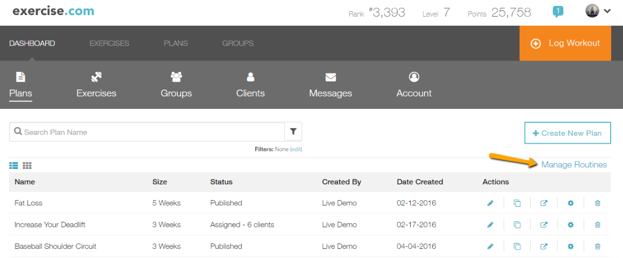Click date 02-12-2016 cell
623x258 pixels.
417,203
